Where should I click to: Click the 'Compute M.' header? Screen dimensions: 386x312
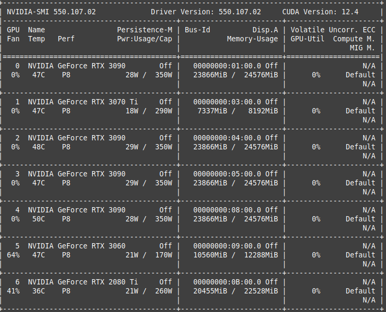coord(354,39)
